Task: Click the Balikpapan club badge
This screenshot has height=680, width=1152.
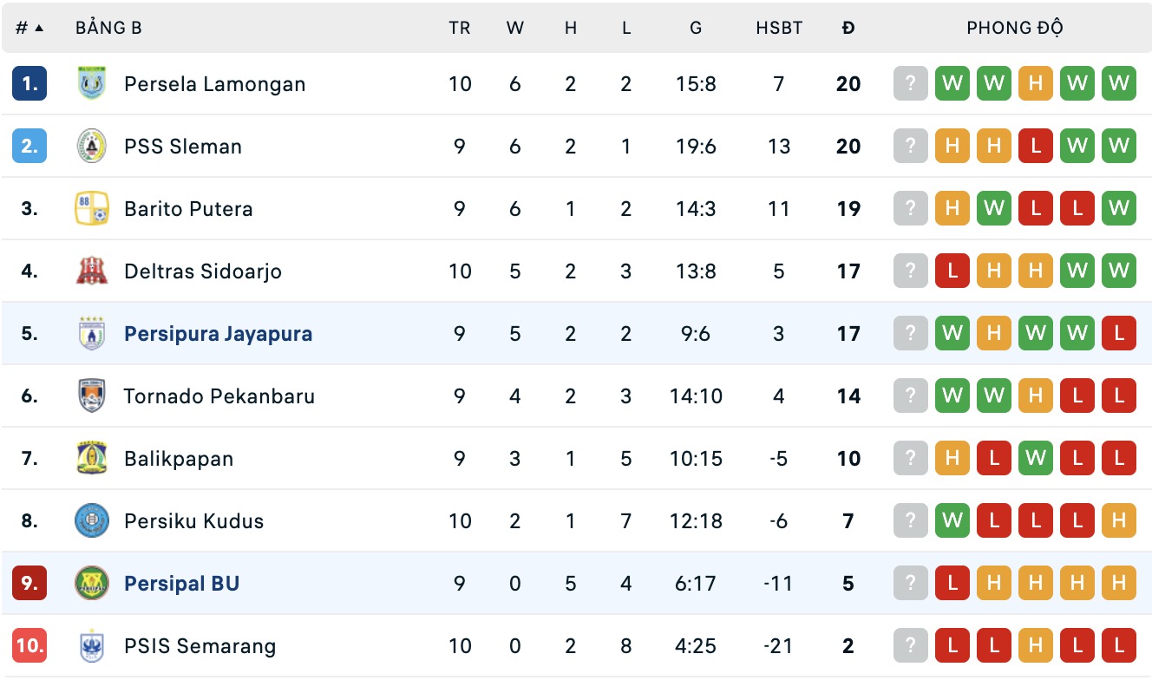Action: pyautogui.click(x=91, y=459)
